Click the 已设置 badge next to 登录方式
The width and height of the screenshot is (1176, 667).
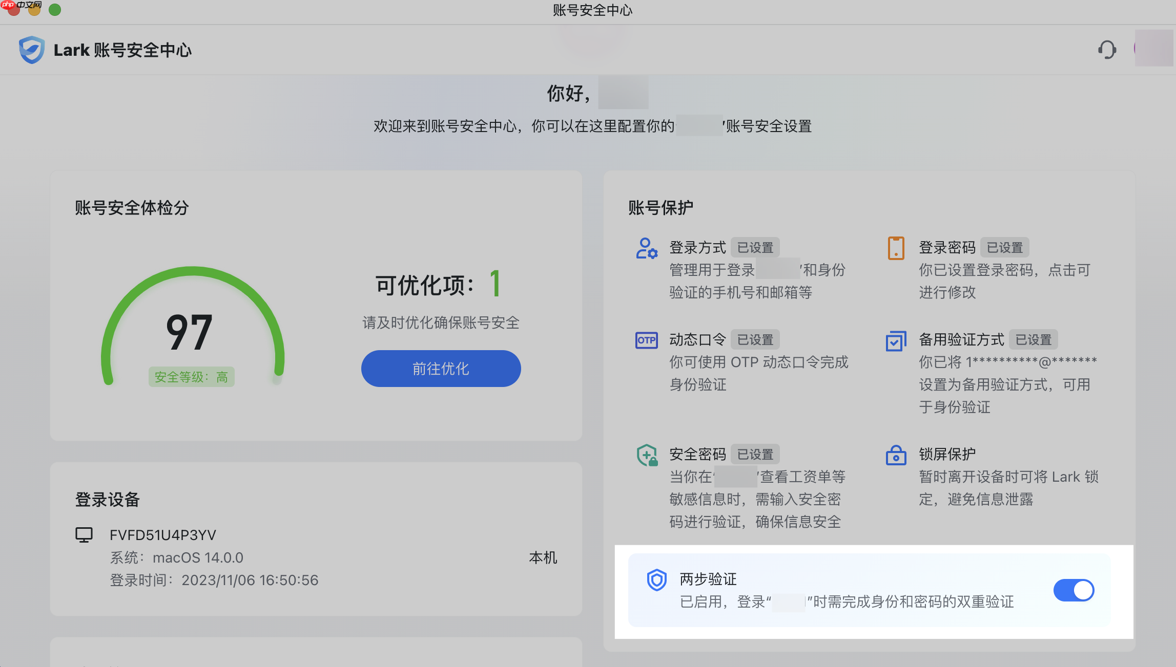click(755, 248)
